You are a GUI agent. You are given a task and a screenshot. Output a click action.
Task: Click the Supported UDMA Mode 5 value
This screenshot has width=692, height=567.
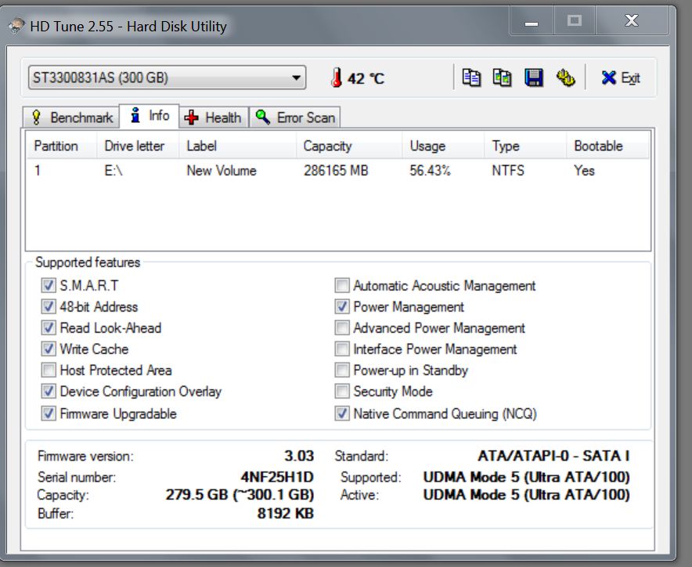(x=526, y=477)
